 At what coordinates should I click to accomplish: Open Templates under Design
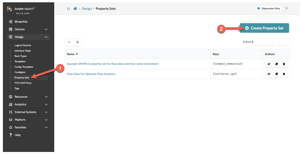(x=20, y=61)
